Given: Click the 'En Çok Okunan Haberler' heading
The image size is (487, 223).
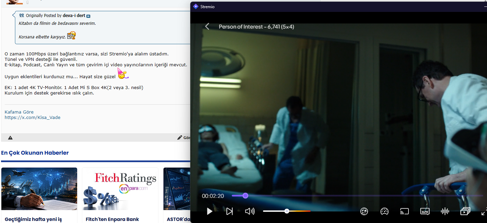Looking at the screenshot, I should pyautogui.click(x=35, y=153).
